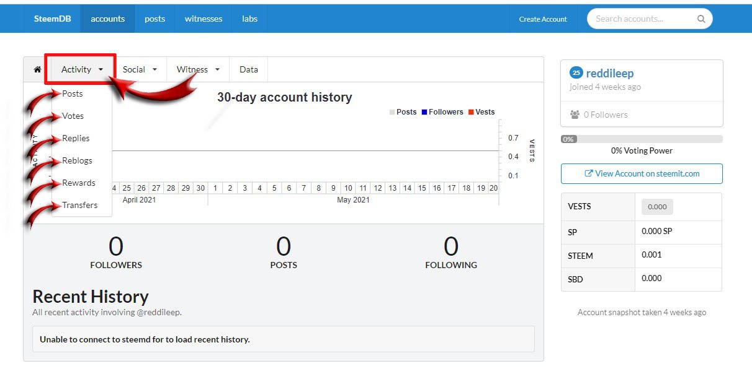This screenshot has width=752, height=374.
Task: Select Votes from Activity menu
Action: [x=73, y=116]
